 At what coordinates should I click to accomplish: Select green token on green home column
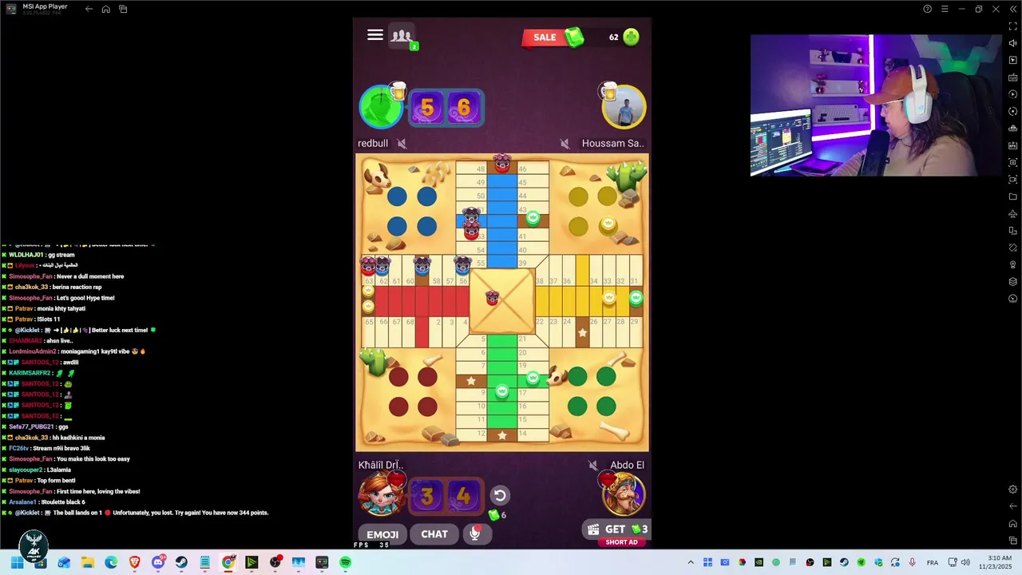(x=501, y=391)
